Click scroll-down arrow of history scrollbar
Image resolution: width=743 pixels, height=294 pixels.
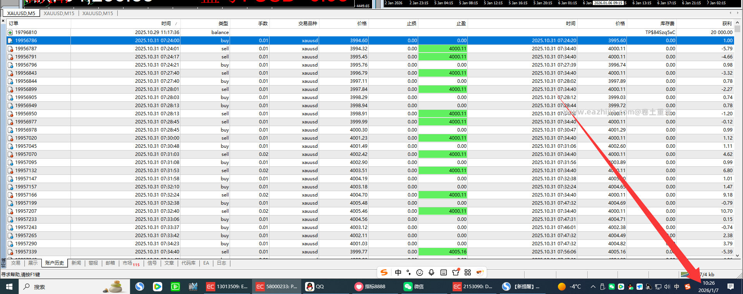pyautogui.click(x=738, y=255)
